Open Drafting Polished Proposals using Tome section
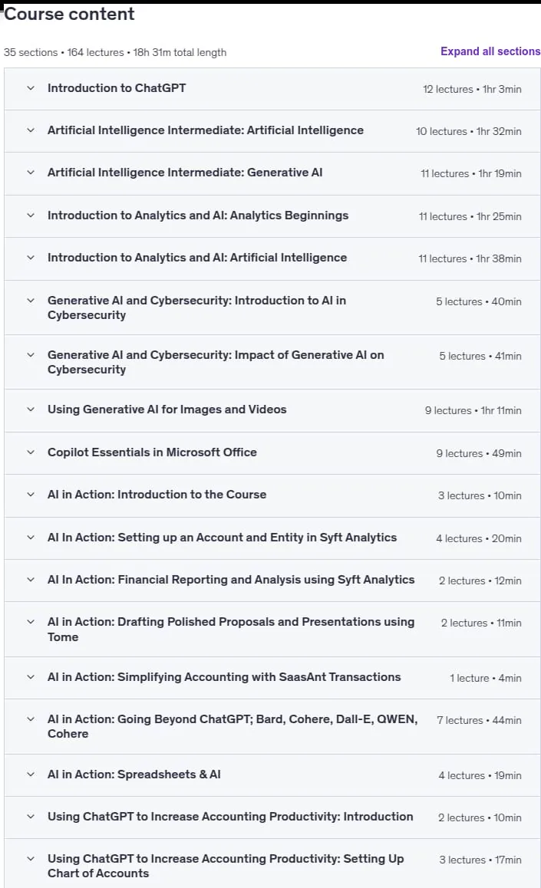 (x=231, y=629)
